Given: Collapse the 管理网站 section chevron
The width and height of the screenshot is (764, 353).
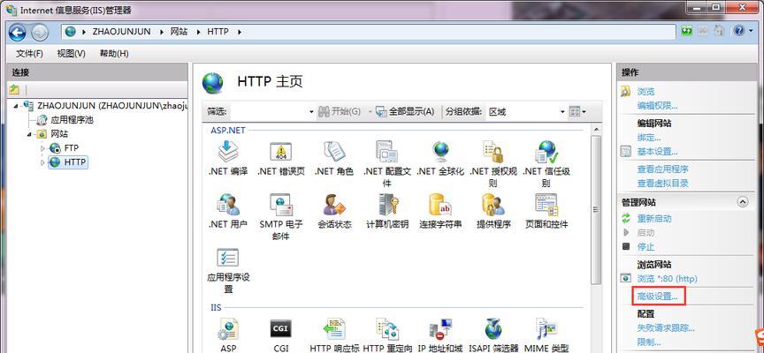Looking at the screenshot, I should click(x=743, y=202).
